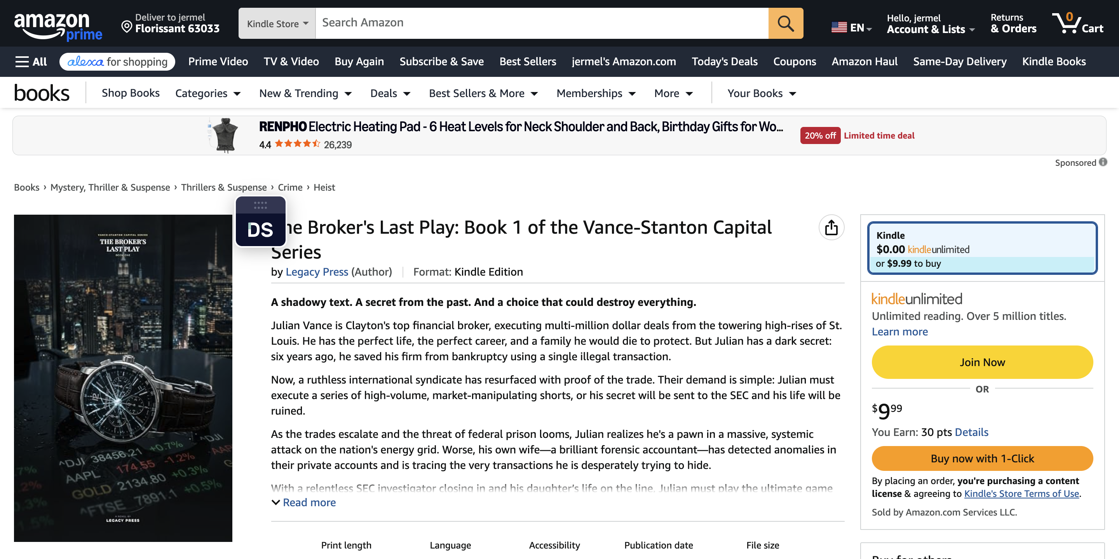The image size is (1119, 559).
Task: Click Buy now with 1-Click
Action: click(982, 458)
